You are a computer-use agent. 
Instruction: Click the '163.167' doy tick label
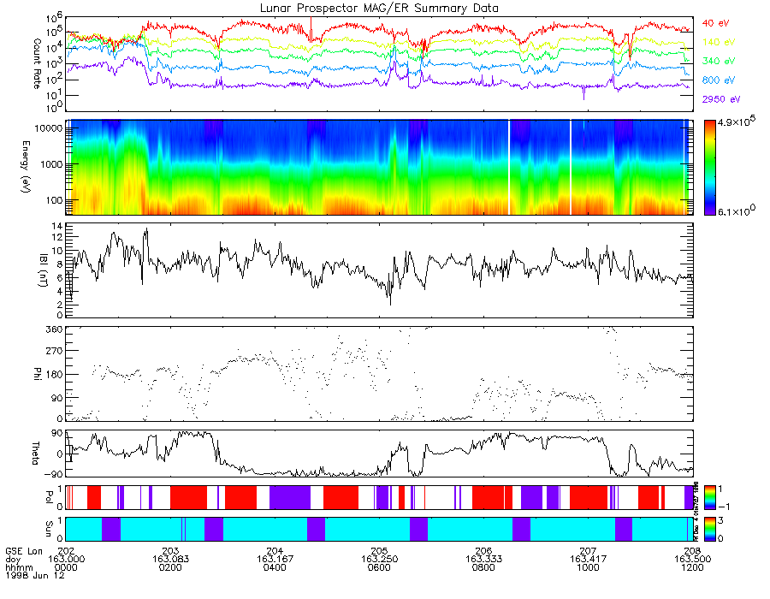click(x=275, y=560)
